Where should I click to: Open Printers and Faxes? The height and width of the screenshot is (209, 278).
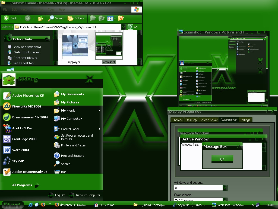click(70, 145)
